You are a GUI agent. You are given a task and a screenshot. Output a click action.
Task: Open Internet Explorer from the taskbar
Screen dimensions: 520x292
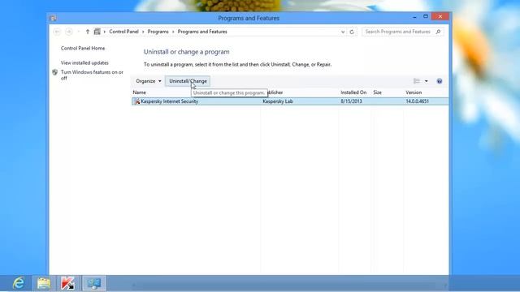19,283
